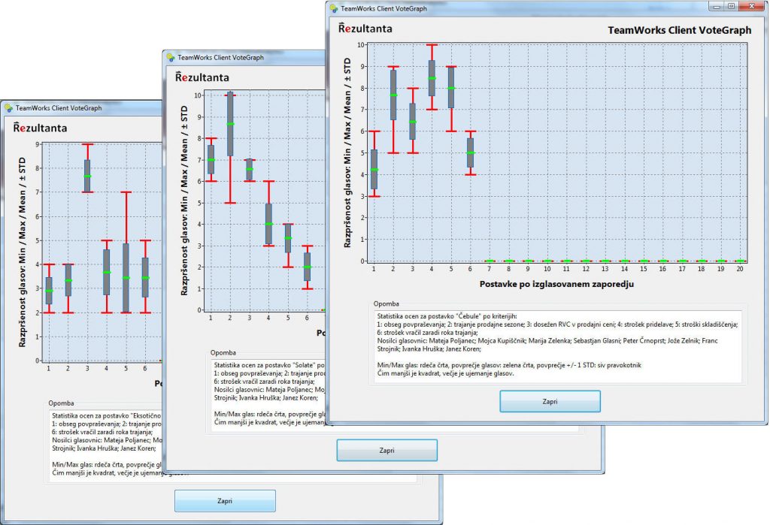This screenshot has width=770, height=525.
Task: Click the front window's title bar text
Action: tap(384, 8)
